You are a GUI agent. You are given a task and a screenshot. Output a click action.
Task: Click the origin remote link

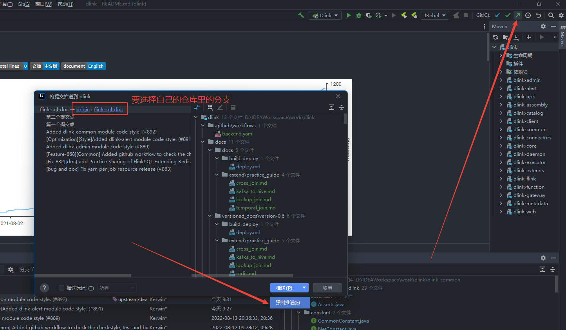[83, 109]
